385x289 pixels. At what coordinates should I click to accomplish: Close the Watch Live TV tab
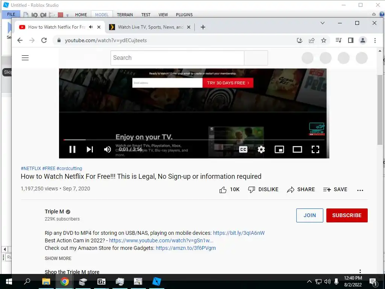pos(189,27)
